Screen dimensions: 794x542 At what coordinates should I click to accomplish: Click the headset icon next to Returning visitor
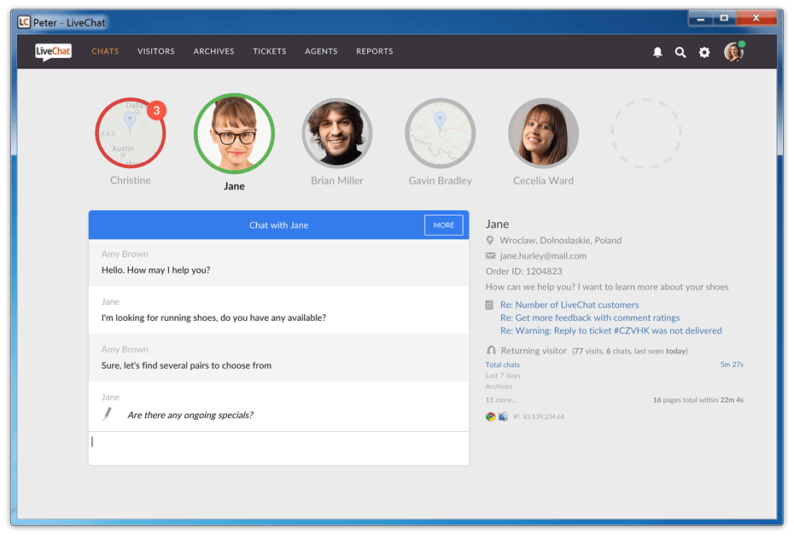click(491, 351)
